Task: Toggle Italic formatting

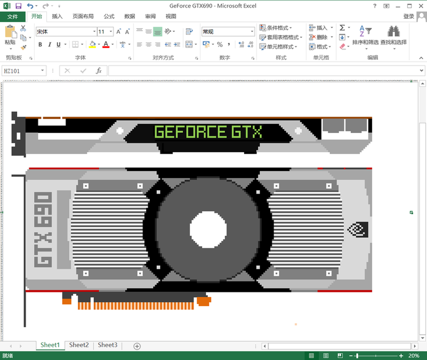Action: click(x=49, y=44)
